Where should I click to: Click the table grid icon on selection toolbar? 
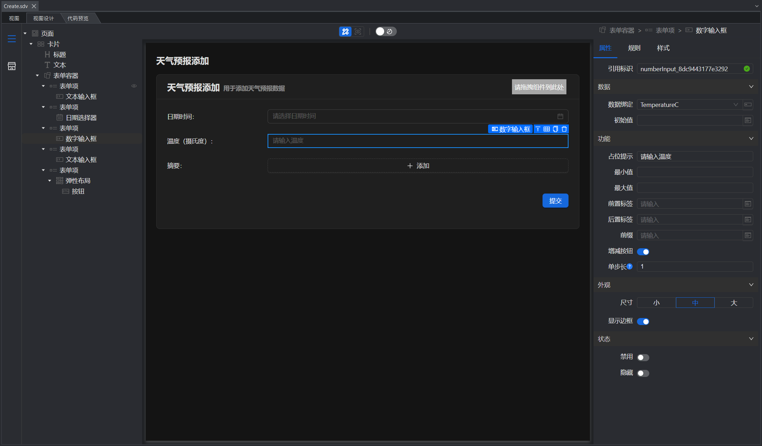tap(546, 129)
